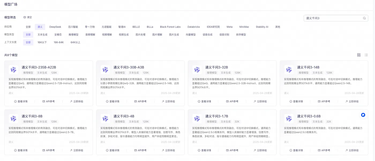Click 共8个模型 count text
The image size is (375, 161).
[11, 55]
